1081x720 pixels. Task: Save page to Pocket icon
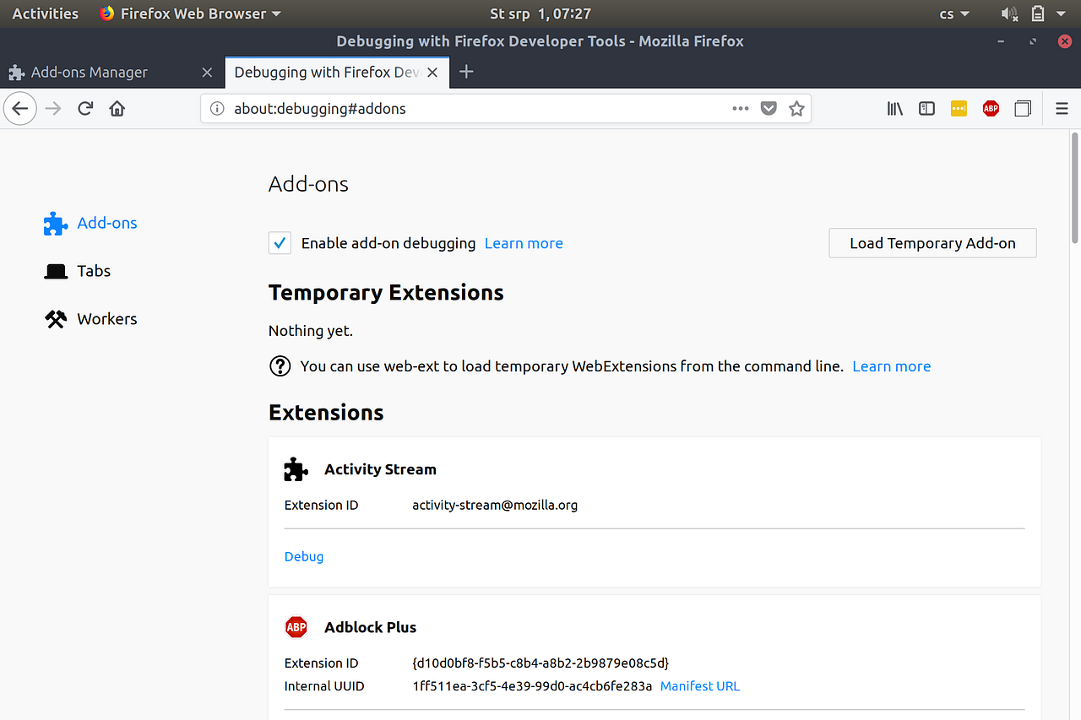click(x=769, y=109)
